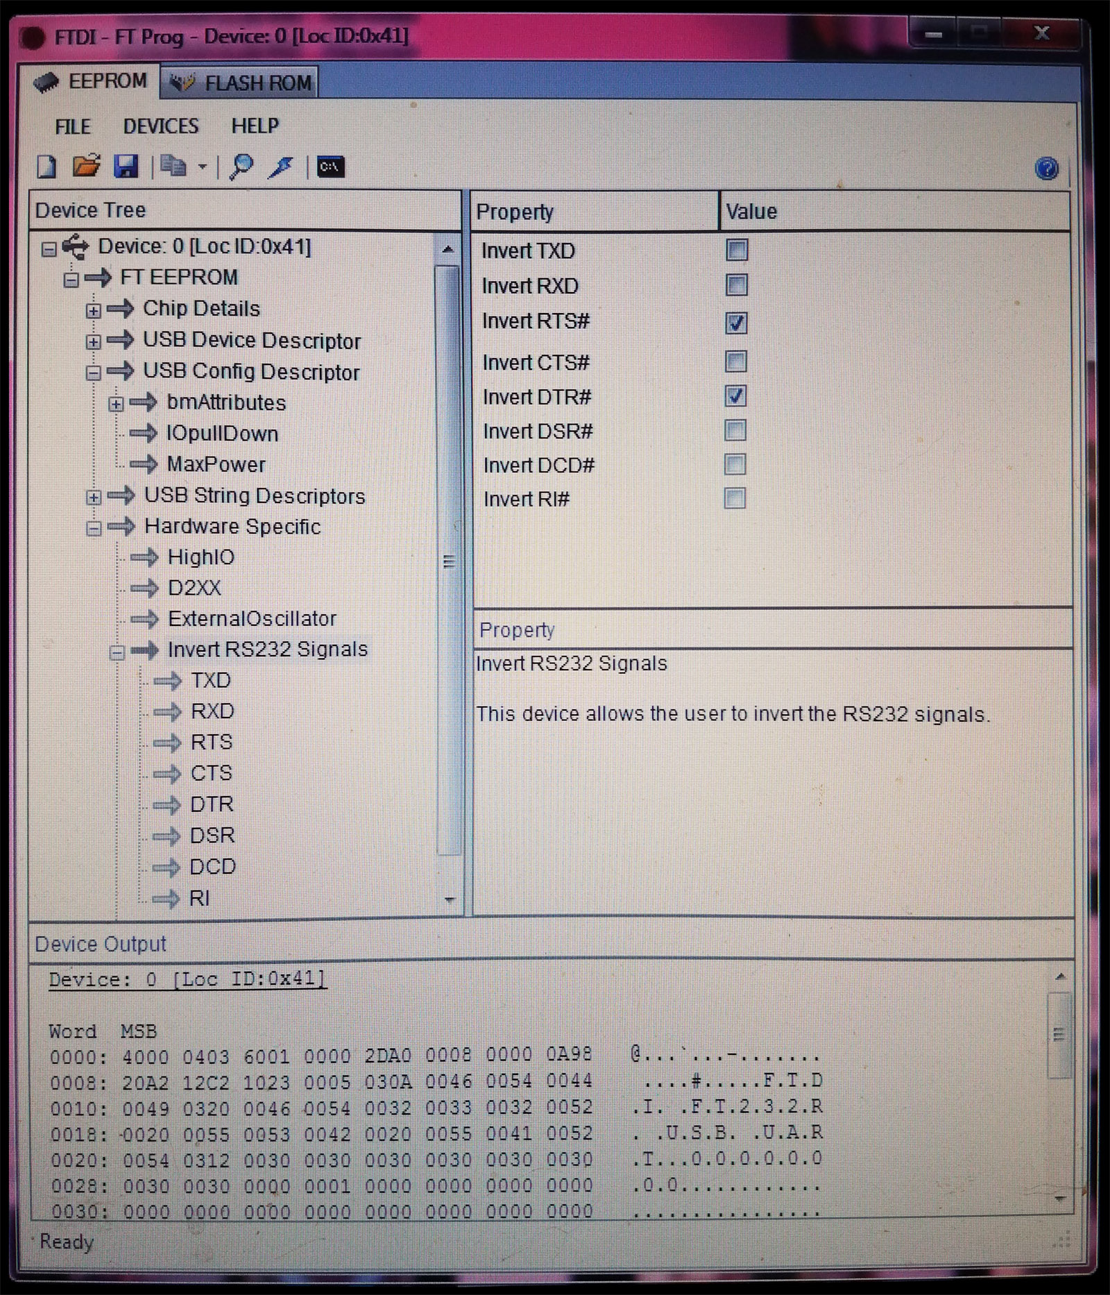Viewport: 1110px width, 1295px height.
Task: Click the Scan and Parse magnifier icon
Action: [240, 167]
